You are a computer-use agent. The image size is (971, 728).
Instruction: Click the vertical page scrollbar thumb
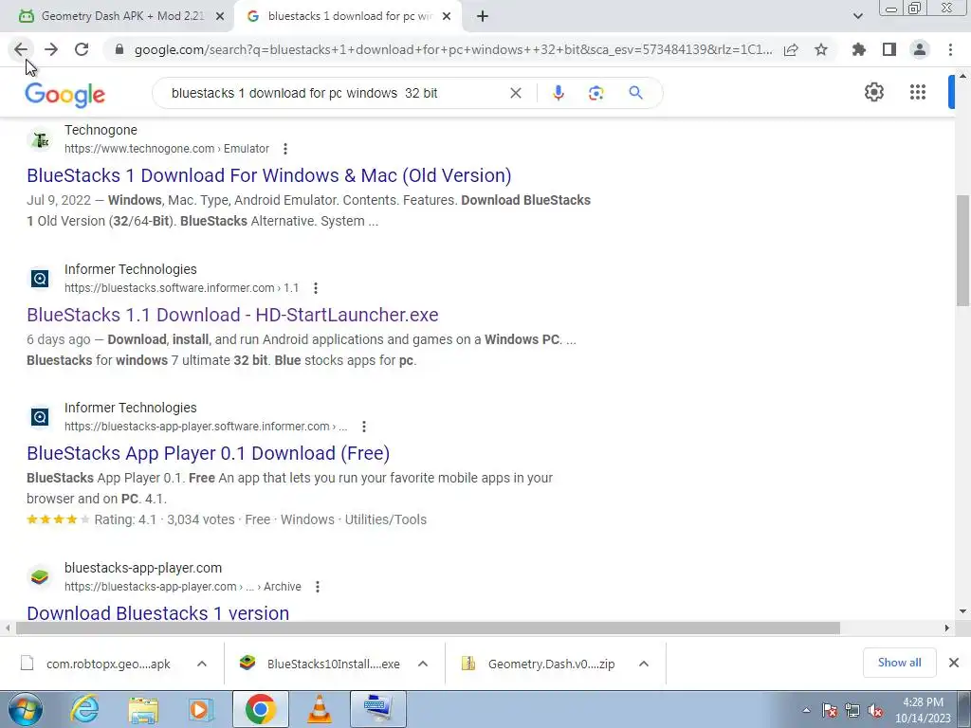click(962, 250)
